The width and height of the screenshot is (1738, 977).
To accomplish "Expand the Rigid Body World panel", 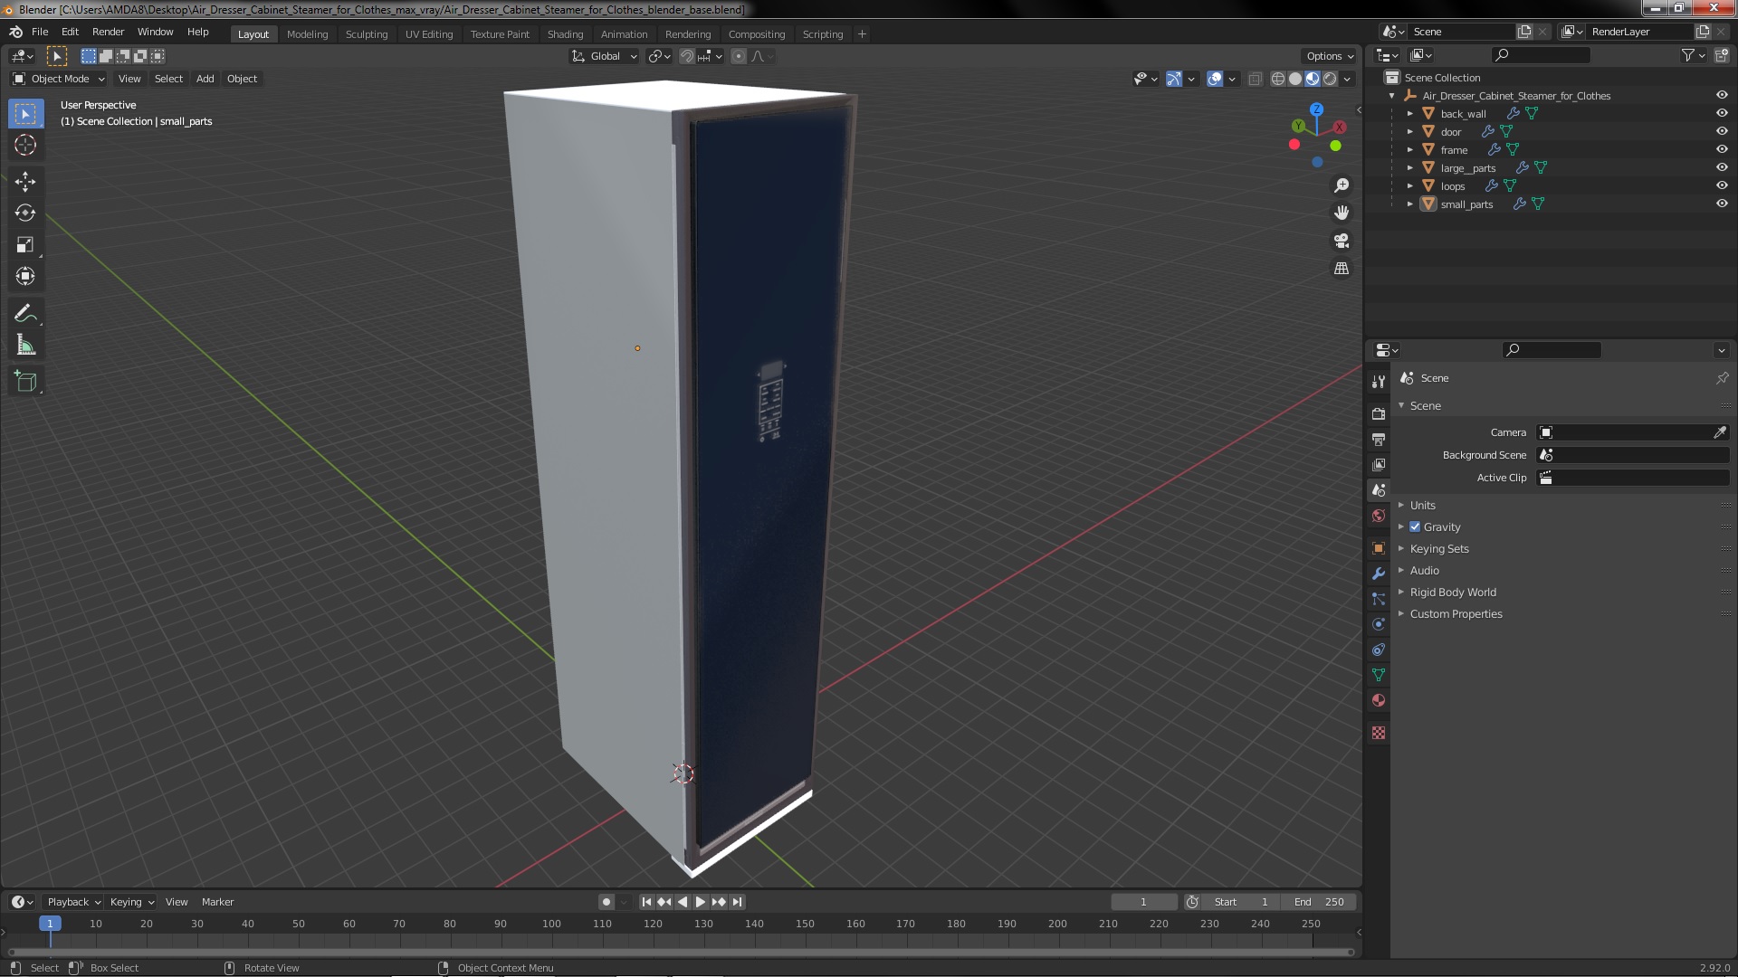I will 1453,592.
